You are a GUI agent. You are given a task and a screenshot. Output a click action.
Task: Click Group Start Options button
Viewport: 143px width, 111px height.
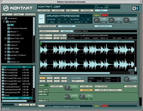coord(108,90)
